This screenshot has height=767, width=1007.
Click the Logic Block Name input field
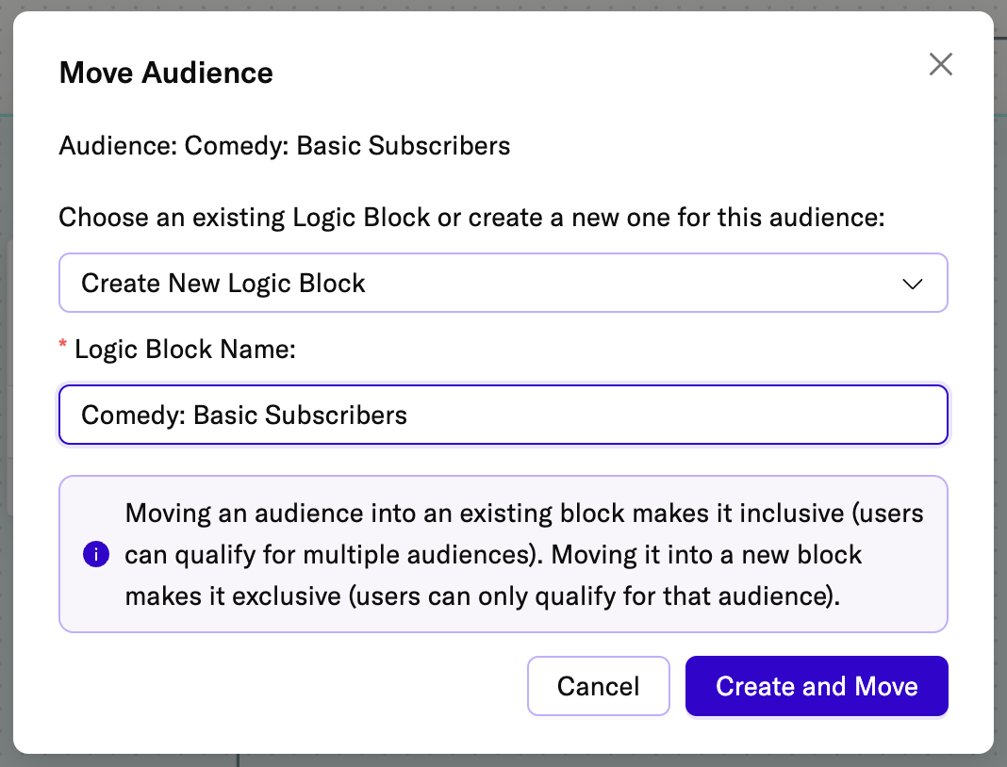503,415
